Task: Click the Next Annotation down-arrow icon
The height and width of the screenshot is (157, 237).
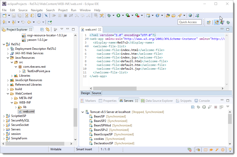Action: (4, 22)
